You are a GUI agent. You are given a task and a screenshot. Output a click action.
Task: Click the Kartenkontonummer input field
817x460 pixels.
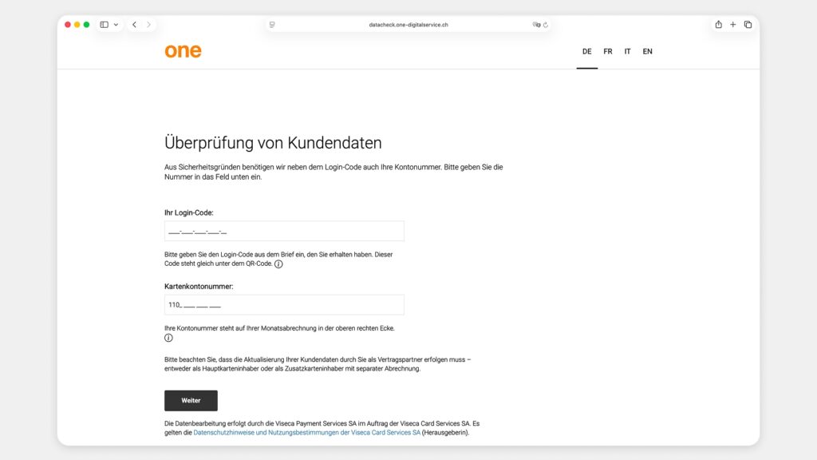point(284,304)
